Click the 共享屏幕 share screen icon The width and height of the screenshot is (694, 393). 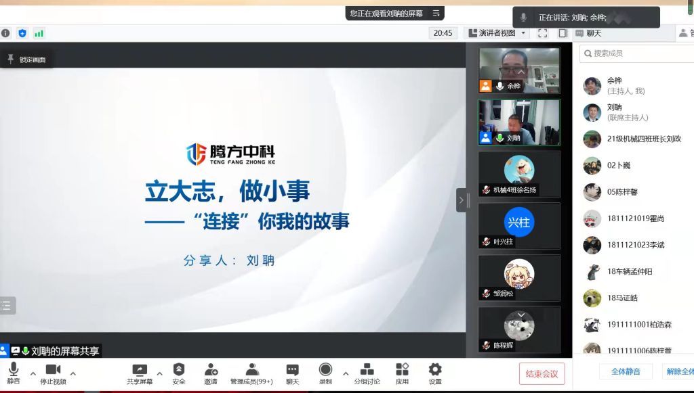pyautogui.click(x=140, y=369)
